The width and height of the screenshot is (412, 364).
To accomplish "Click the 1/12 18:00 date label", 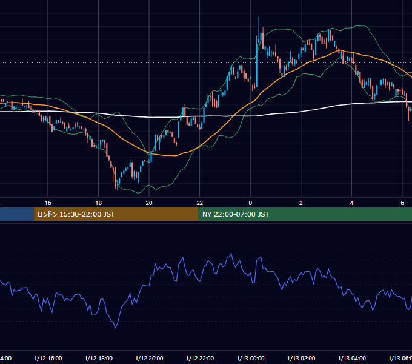I will point(99,359).
